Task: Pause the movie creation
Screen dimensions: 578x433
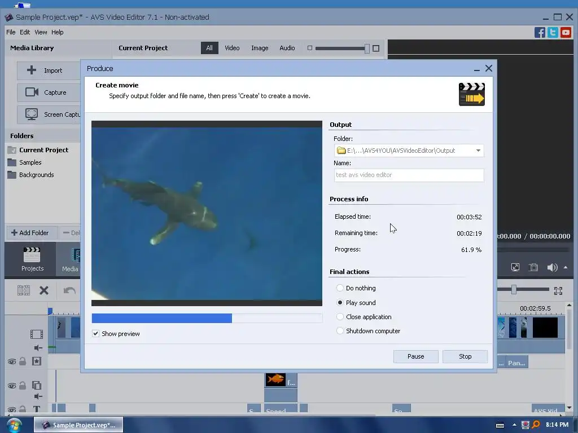Action: coord(416,356)
